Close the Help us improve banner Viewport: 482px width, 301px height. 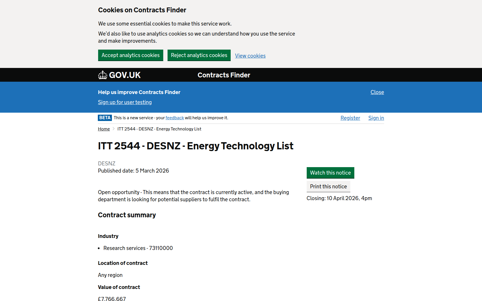377,92
